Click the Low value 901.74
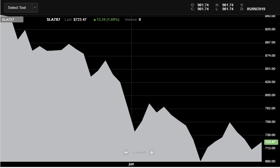 pyautogui.click(x=228, y=9)
